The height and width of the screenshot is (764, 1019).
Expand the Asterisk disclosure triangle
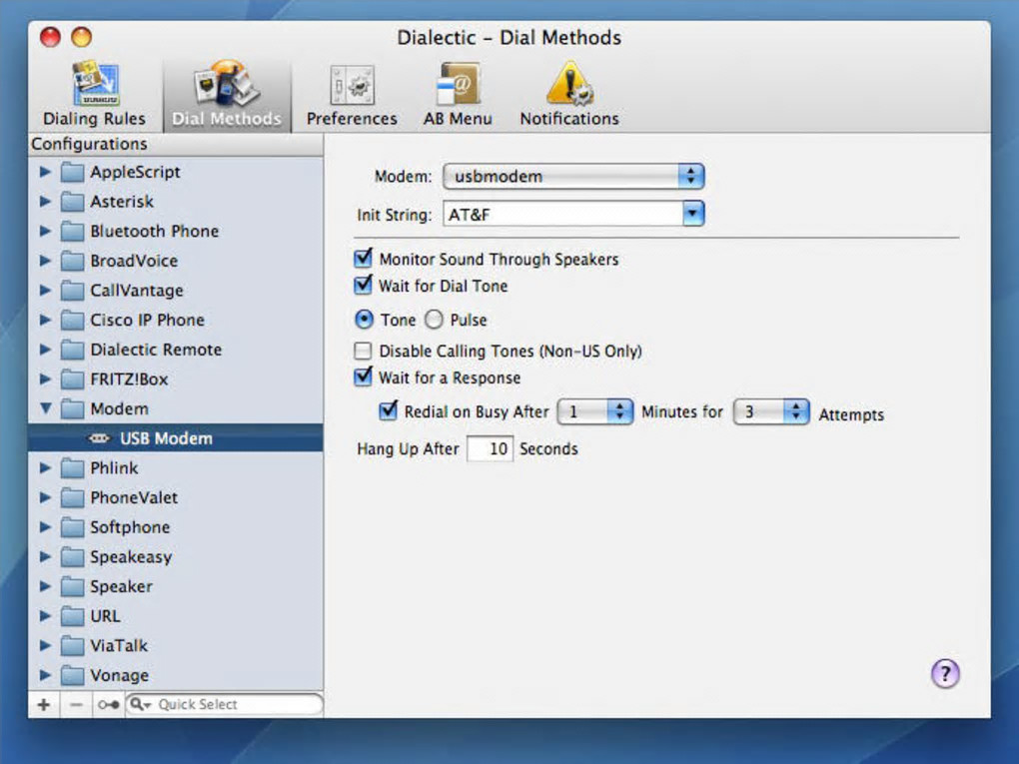(x=45, y=201)
